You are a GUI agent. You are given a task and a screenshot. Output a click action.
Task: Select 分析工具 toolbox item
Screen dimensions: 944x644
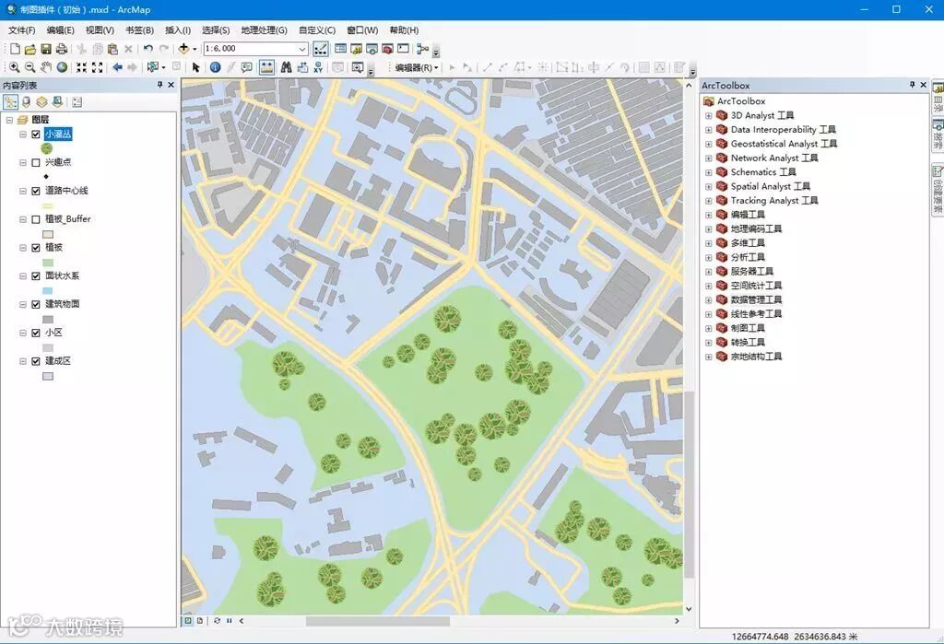pyautogui.click(x=748, y=258)
